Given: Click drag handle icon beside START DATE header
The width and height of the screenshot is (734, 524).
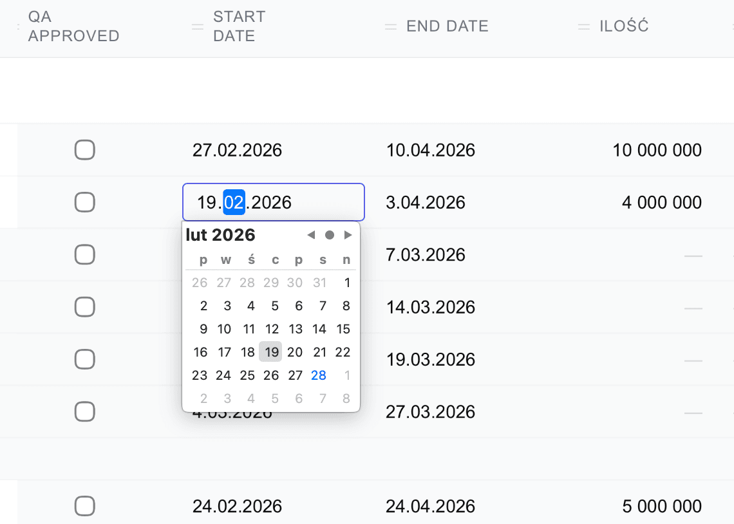Looking at the screenshot, I should tap(198, 26).
